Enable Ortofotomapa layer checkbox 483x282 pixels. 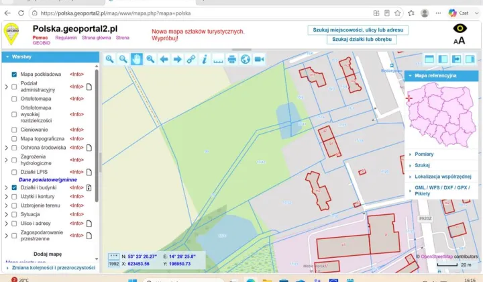click(14, 99)
